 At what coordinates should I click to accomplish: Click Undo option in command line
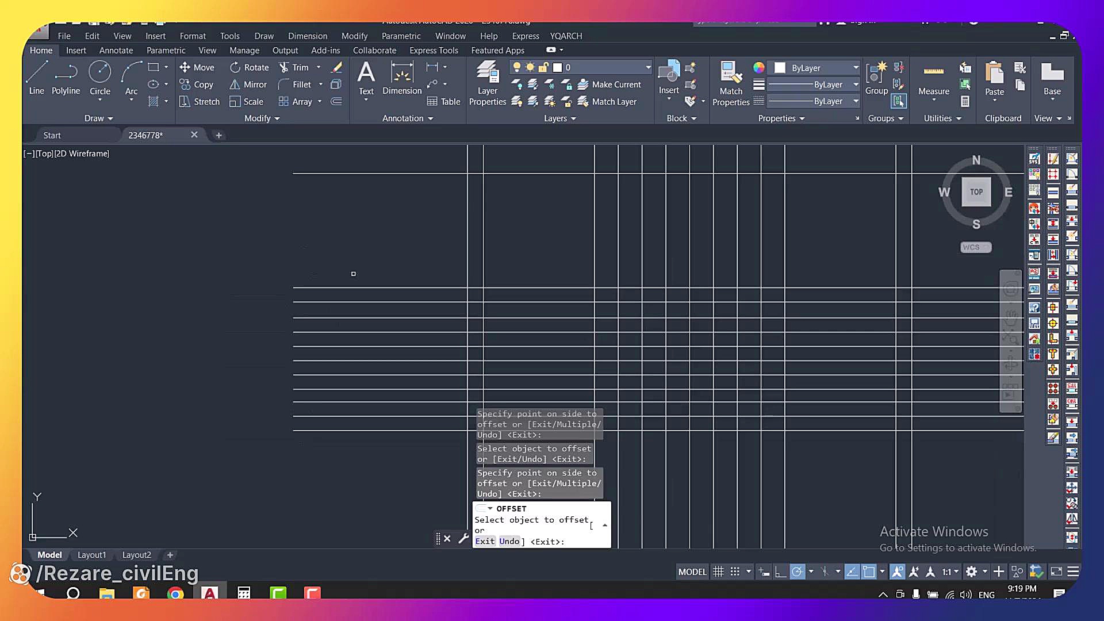click(x=509, y=541)
